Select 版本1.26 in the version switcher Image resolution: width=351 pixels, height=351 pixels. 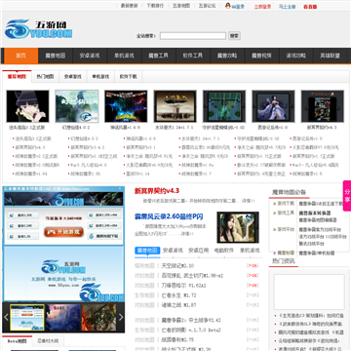(x=23, y=236)
